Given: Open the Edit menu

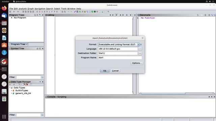Looking at the screenshot, I should [x=16, y=9].
